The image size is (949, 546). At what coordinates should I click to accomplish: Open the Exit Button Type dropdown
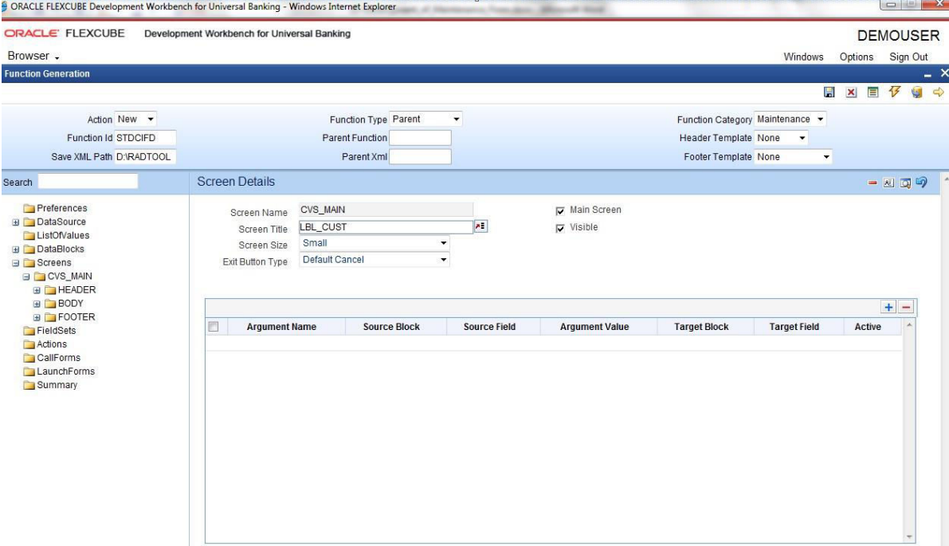[375, 260]
